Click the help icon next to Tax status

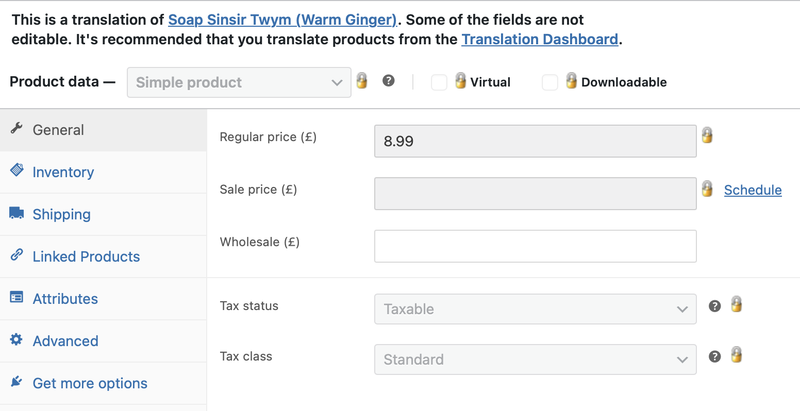(x=714, y=306)
